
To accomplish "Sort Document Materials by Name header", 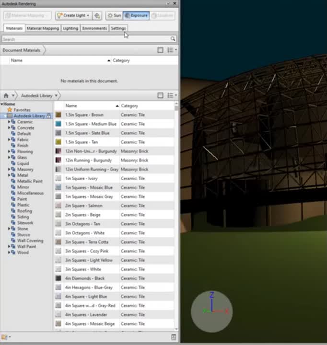I will pyautogui.click(x=60, y=60).
